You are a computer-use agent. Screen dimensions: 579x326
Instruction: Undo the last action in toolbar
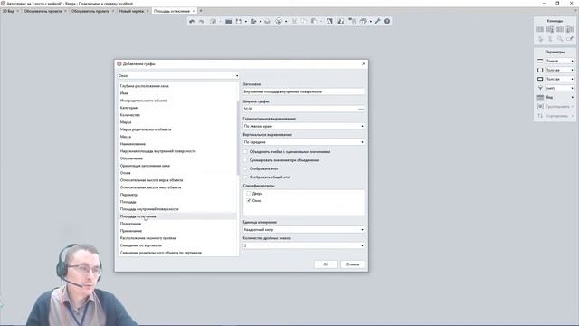click(x=192, y=22)
